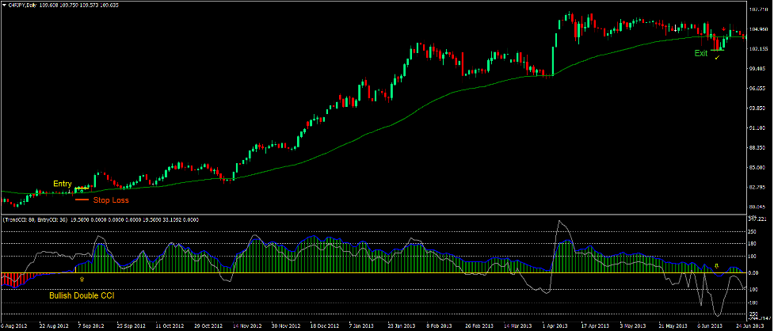Click the yellow entry arrow marker on price chart
Viewport: 774px width, 331px height.
82,189
